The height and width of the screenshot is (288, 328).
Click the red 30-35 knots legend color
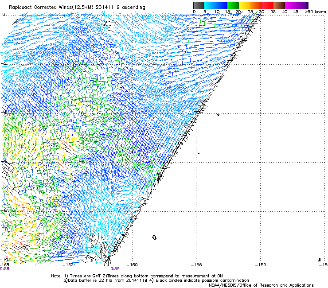pos(268,5)
